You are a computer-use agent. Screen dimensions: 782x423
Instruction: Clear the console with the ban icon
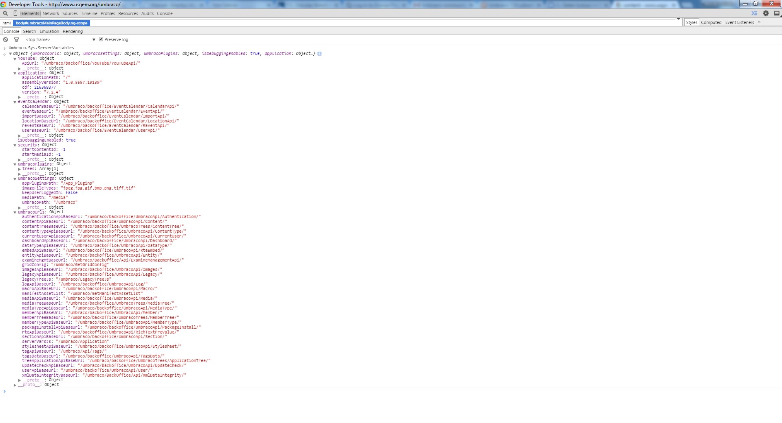pyautogui.click(x=5, y=39)
